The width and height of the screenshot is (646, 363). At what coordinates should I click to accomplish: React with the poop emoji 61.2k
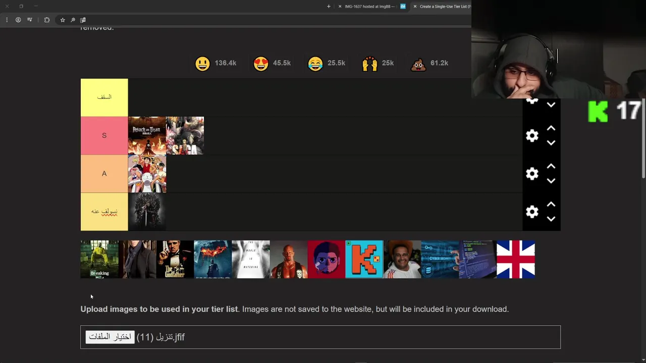pyautogui.click(x=418, y=64)
